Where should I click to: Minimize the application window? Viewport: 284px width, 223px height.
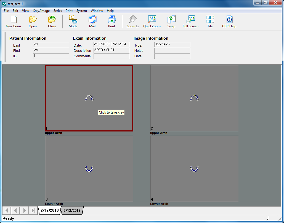click(258, 3)
